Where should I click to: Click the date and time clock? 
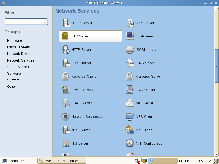pyautogui.click(x=195, y=161)
